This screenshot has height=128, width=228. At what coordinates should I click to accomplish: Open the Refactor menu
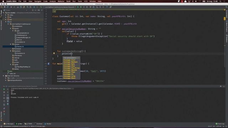point(61,1)
